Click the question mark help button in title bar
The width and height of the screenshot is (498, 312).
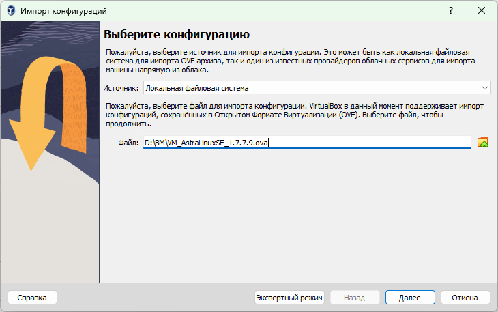click(x=450, y=11)
